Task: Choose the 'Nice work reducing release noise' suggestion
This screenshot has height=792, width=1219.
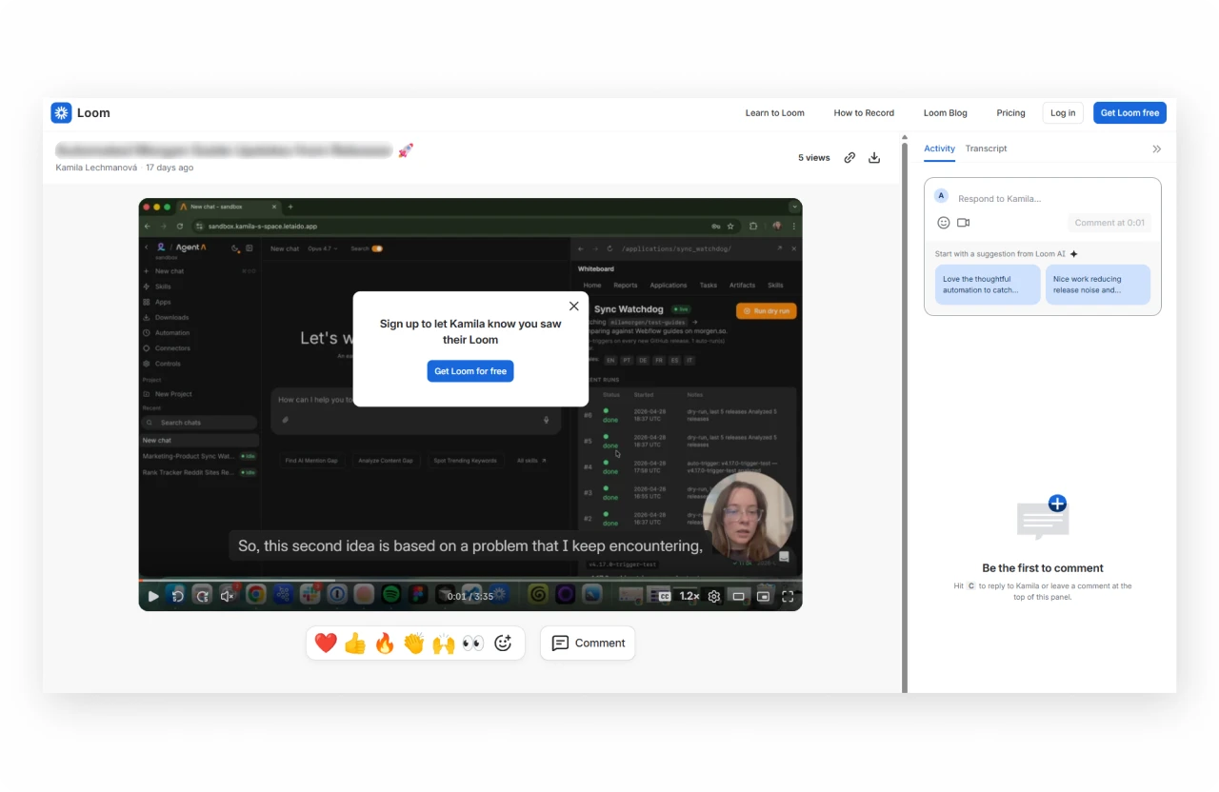Action: (1098, 285)
